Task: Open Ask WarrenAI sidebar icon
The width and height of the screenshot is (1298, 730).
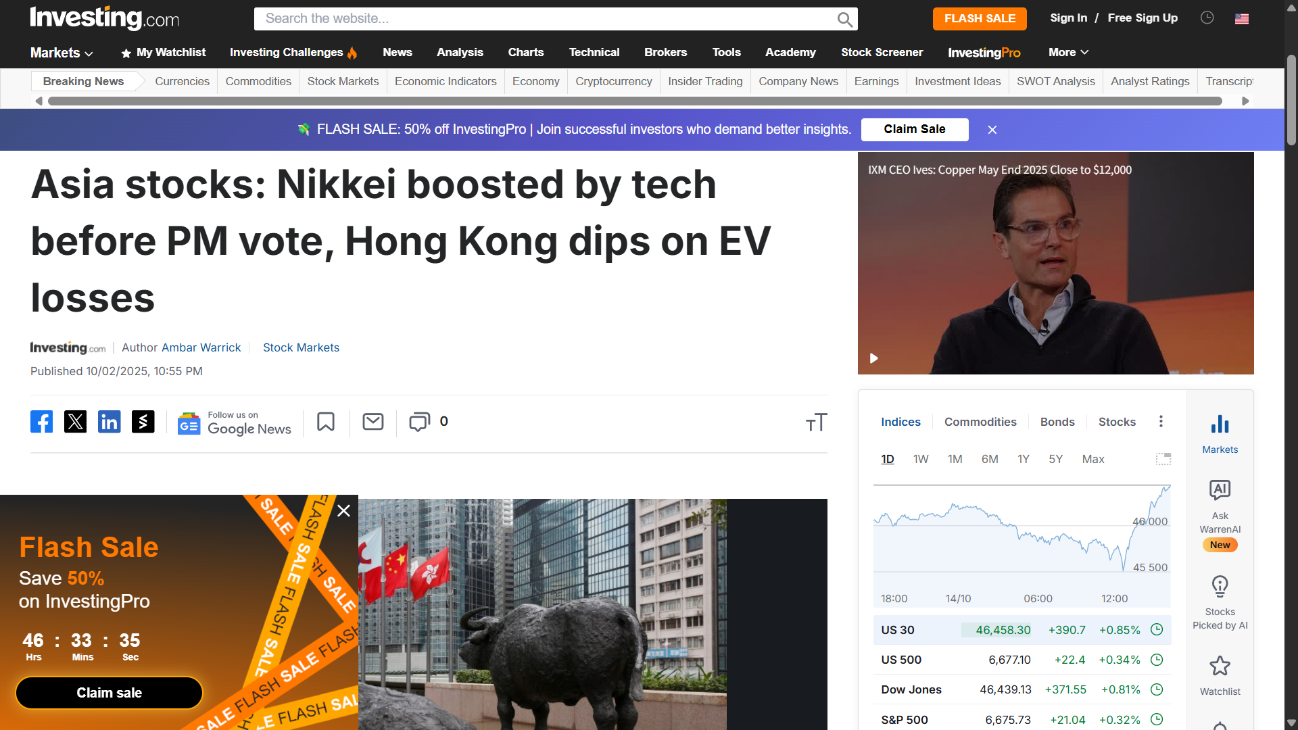Action: pyautogui.click(x=1220, y=506)
